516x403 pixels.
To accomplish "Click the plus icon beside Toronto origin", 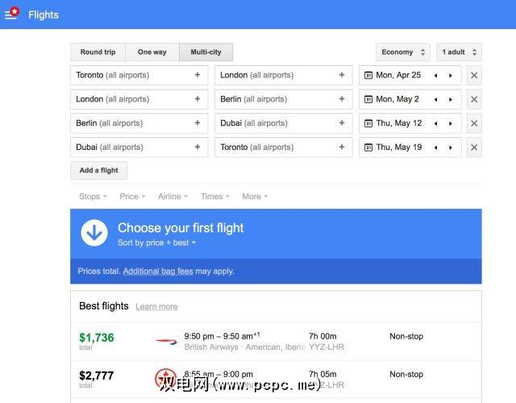I will click(x=198, y=75).
